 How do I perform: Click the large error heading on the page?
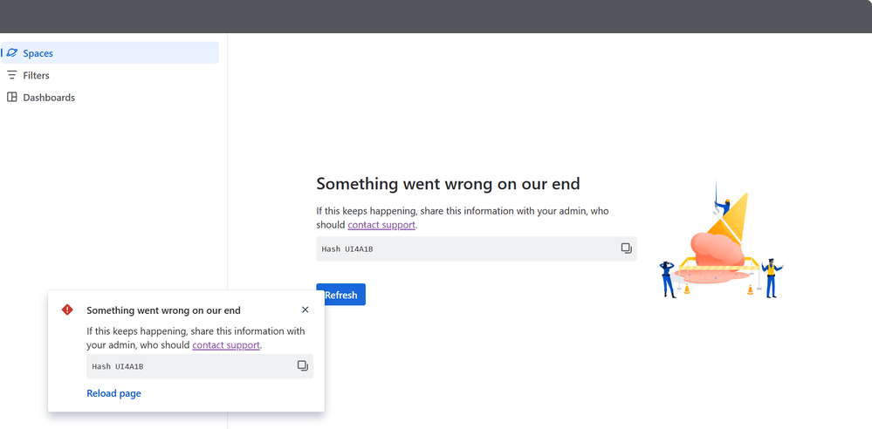448,184
